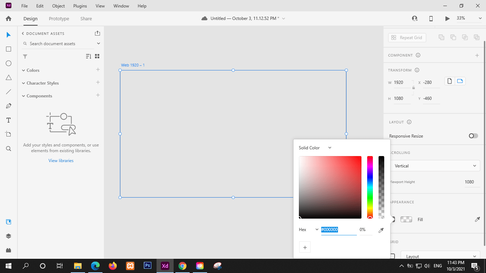Toggle Responsive Resize on
Viewport: 486px width, 273px height.
click(473, 136)
